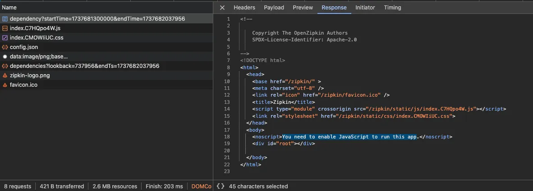Screen dimensions: 533x191
Task: Click the warning icon beside favicon.ico
Action: pyautogui.click(x=5, y=85)
